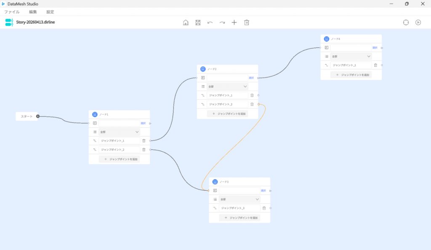The height and width of the screenshot is (250, 431).
Task: Open the 設定 menu
Action: (50, 12)
